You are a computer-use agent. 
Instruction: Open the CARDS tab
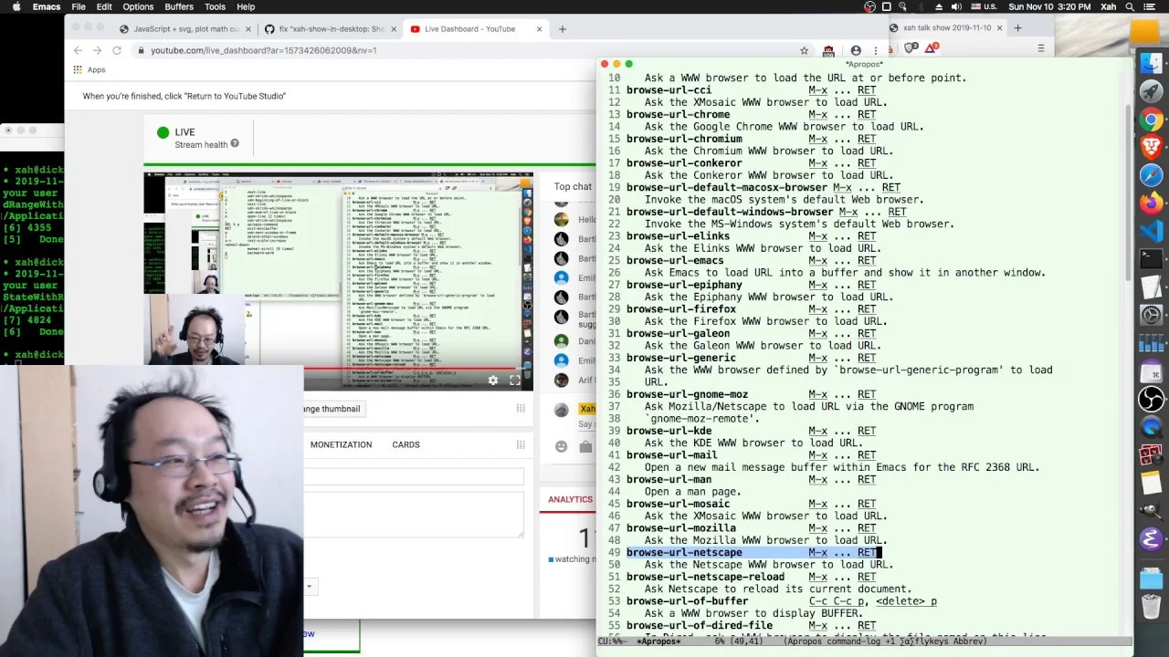pyautogui.click(x=406, y=444)
